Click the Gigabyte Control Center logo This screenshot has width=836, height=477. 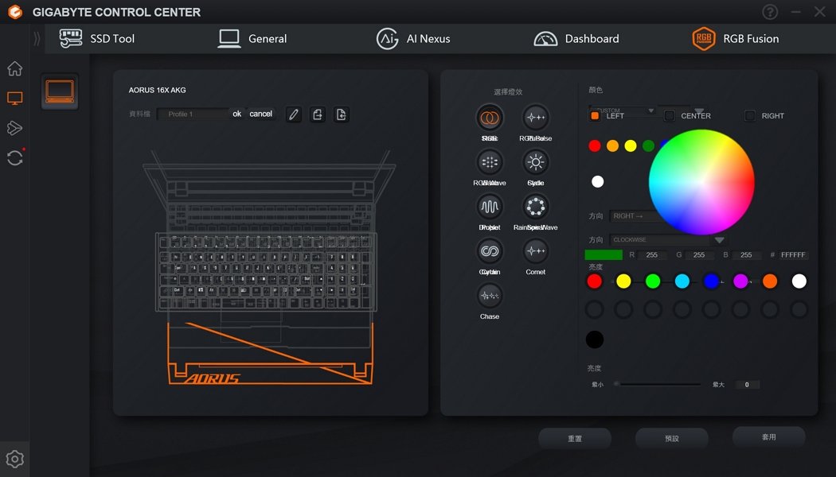tap(15, 12)
